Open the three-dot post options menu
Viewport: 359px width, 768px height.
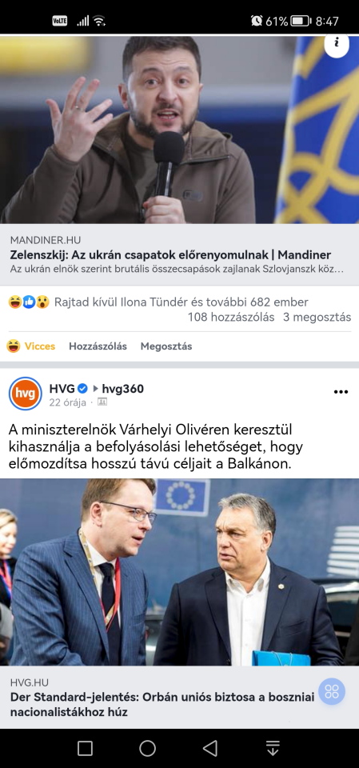[341, 391]
